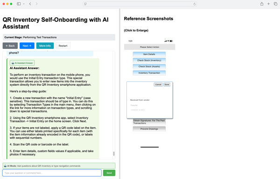Go back with the browser back arrow
280x179 pixels.
click(x=30, y=4)
